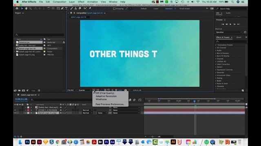Click the Spotlight search icon in menu bar
The width and height of the screenshot is (261, 146).
click(x=232, y=2)
